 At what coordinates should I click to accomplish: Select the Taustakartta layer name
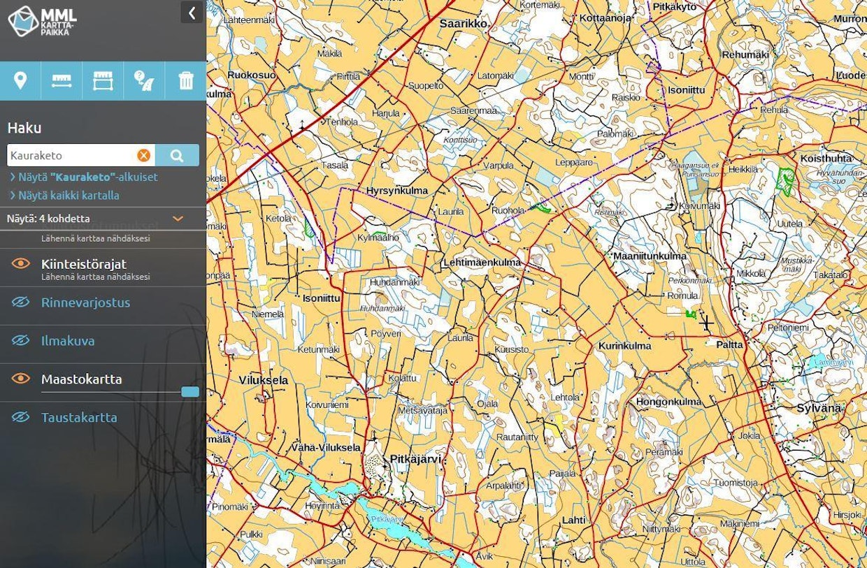(79, 418)
